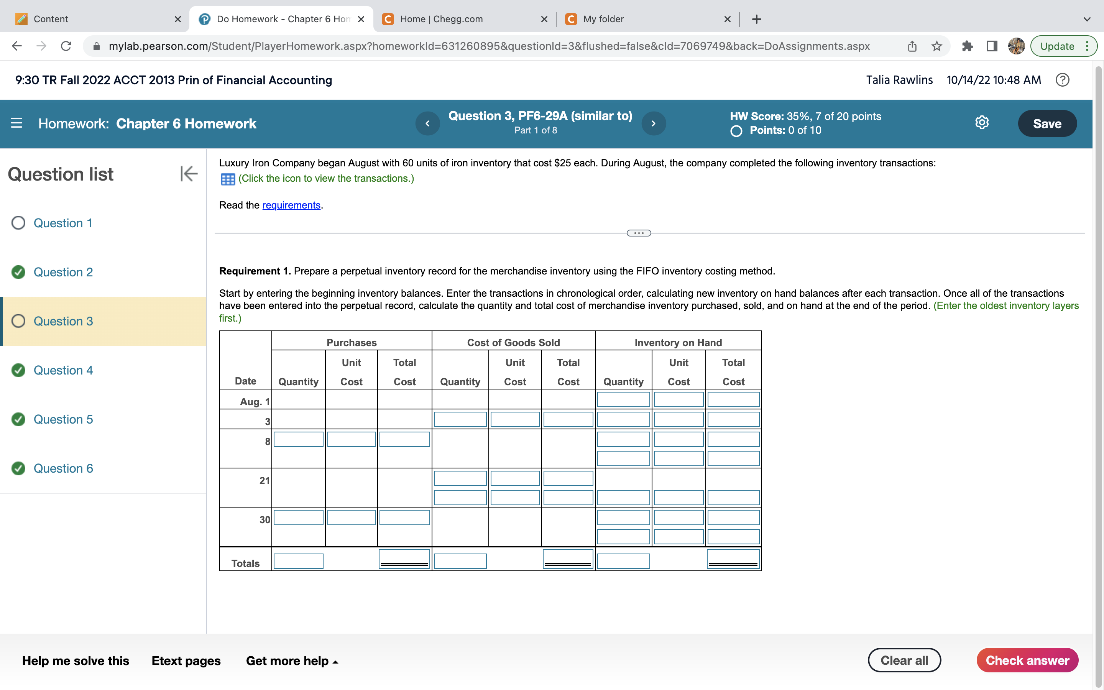Click the help question mark icon
1104x690 pixels.
pyautogui.click(x=1062, y=80)
